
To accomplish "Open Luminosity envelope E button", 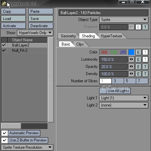I will [138, 60].
